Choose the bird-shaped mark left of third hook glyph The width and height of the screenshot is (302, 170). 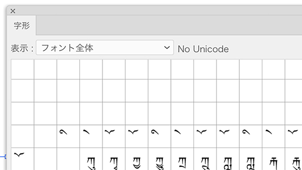[x=224, y=132]
